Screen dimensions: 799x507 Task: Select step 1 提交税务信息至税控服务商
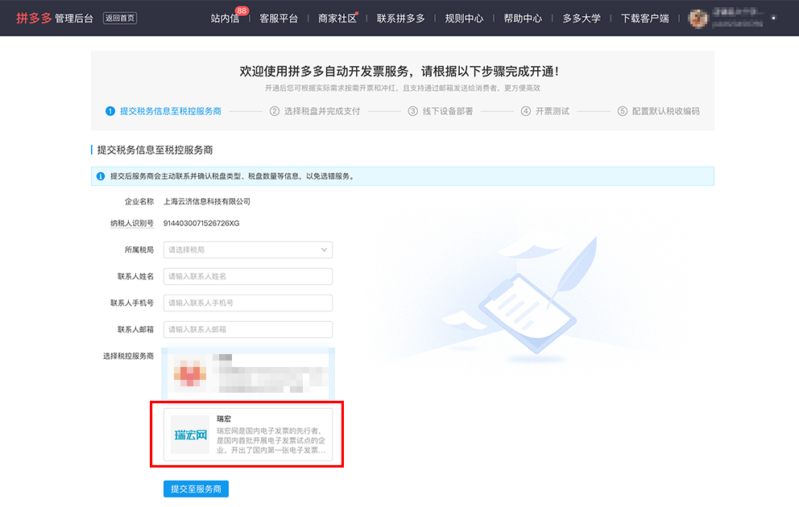point(164,111)
